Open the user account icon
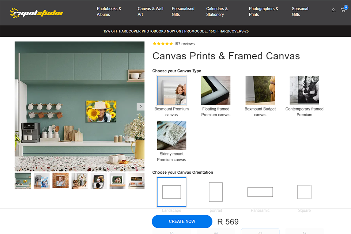This screenshot has height=234, width=351. (x=333, y=10)
